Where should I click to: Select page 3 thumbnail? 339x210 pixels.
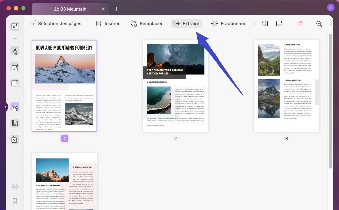[287, 86]
